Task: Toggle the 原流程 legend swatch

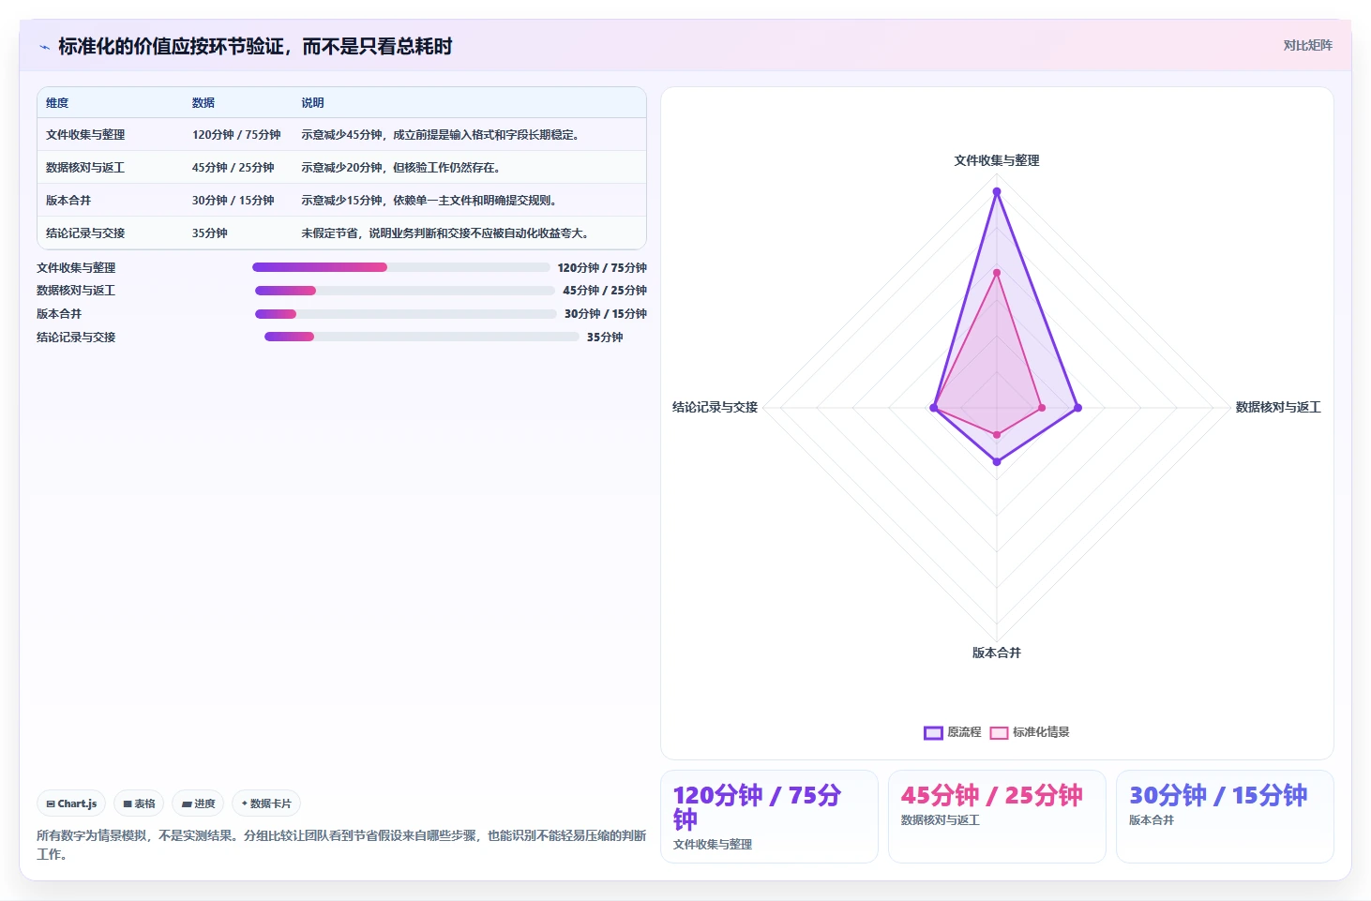Action: coord(933,732)
